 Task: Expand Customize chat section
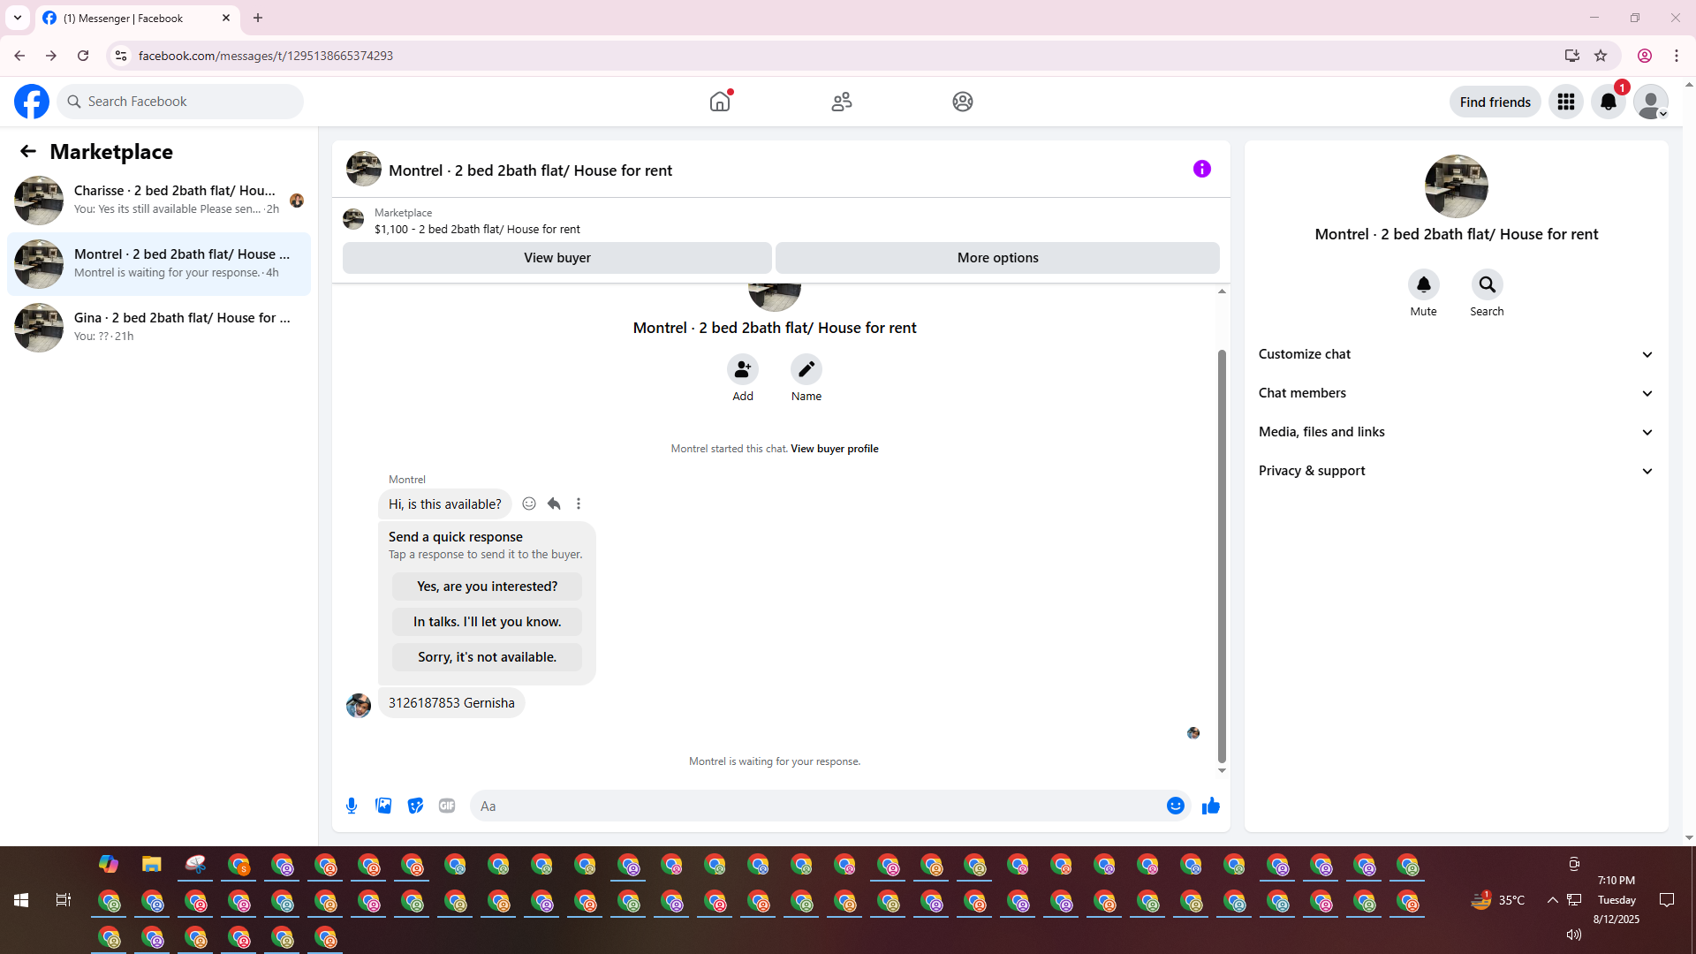click(x=1456, y=354)
